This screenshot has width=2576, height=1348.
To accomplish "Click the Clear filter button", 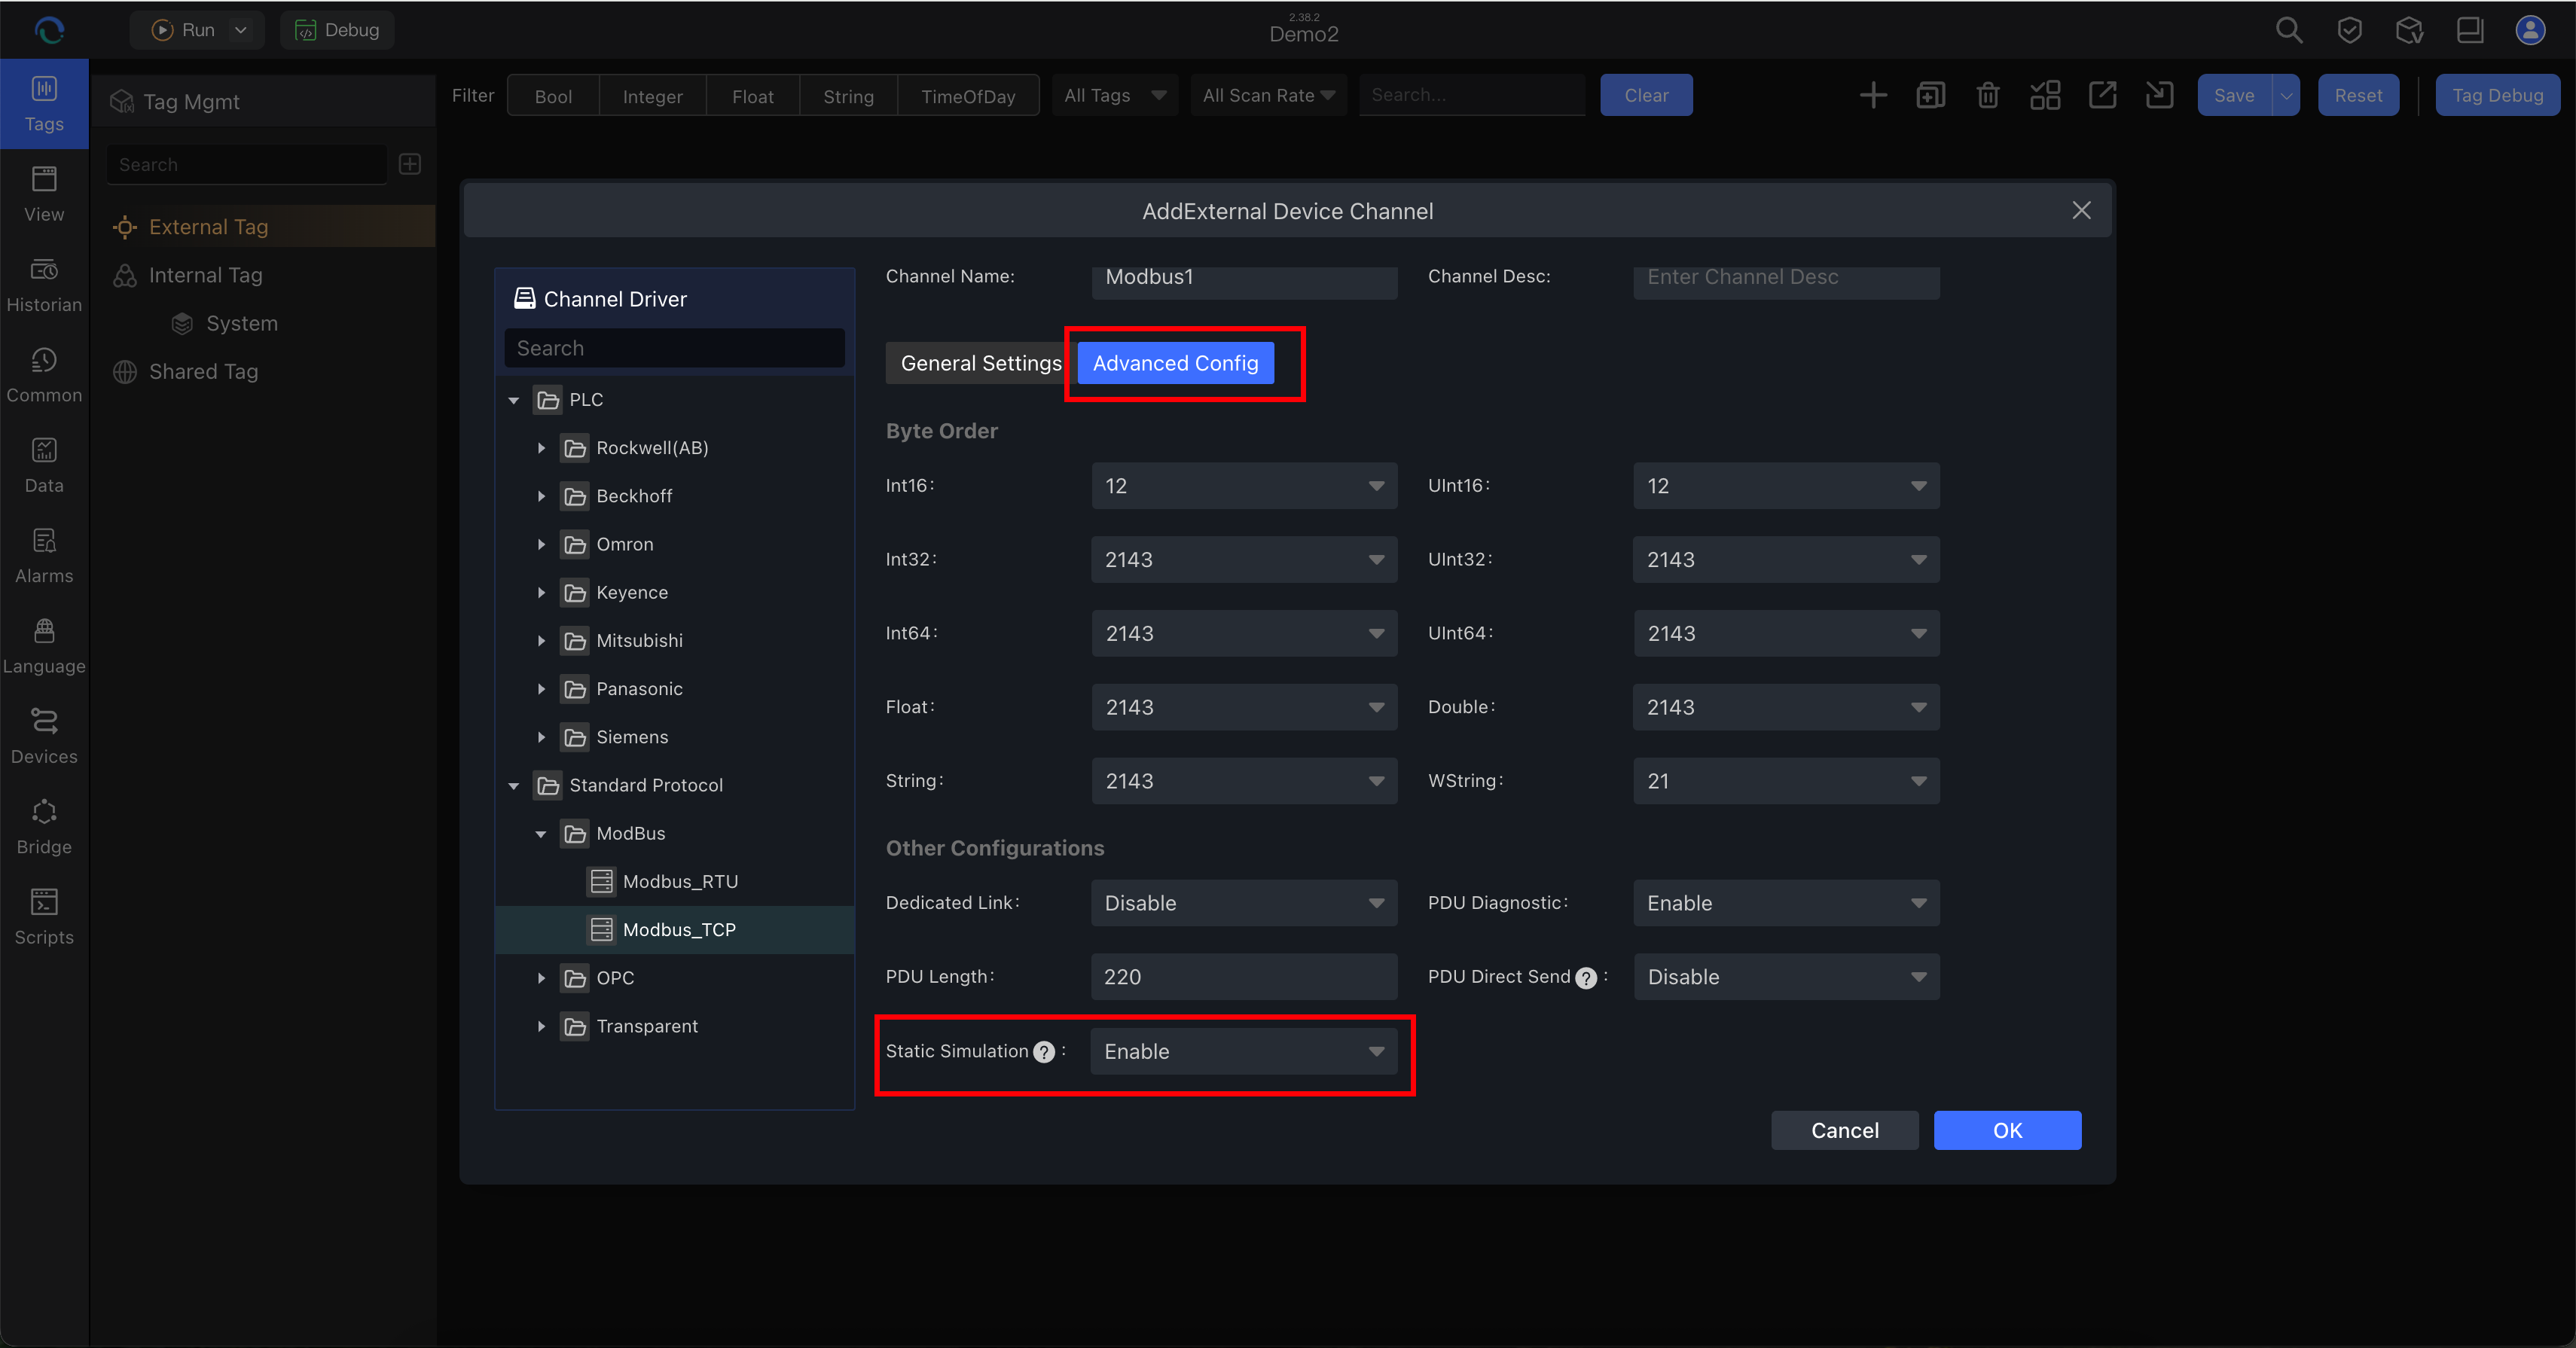I will click(x=1646, y=95).
